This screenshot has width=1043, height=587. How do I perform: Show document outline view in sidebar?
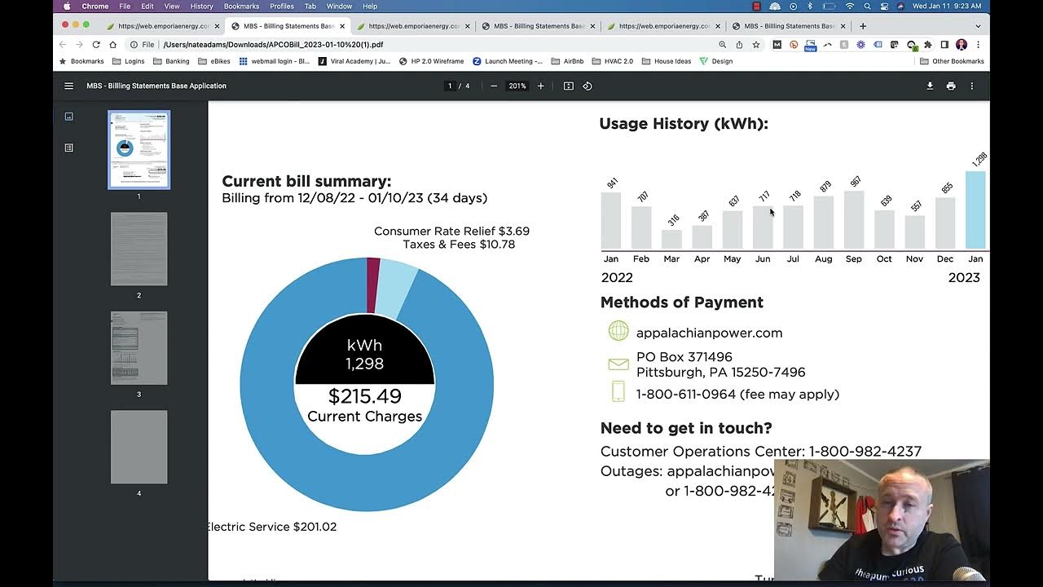(x=68, y=148)
